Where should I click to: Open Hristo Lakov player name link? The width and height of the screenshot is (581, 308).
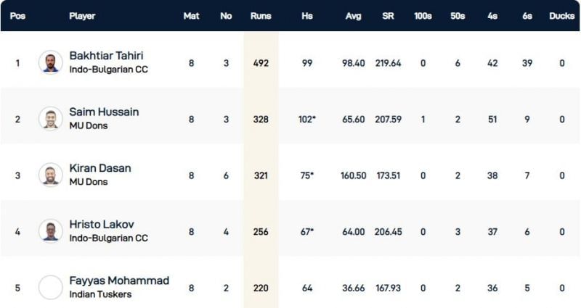pos(102,225)
